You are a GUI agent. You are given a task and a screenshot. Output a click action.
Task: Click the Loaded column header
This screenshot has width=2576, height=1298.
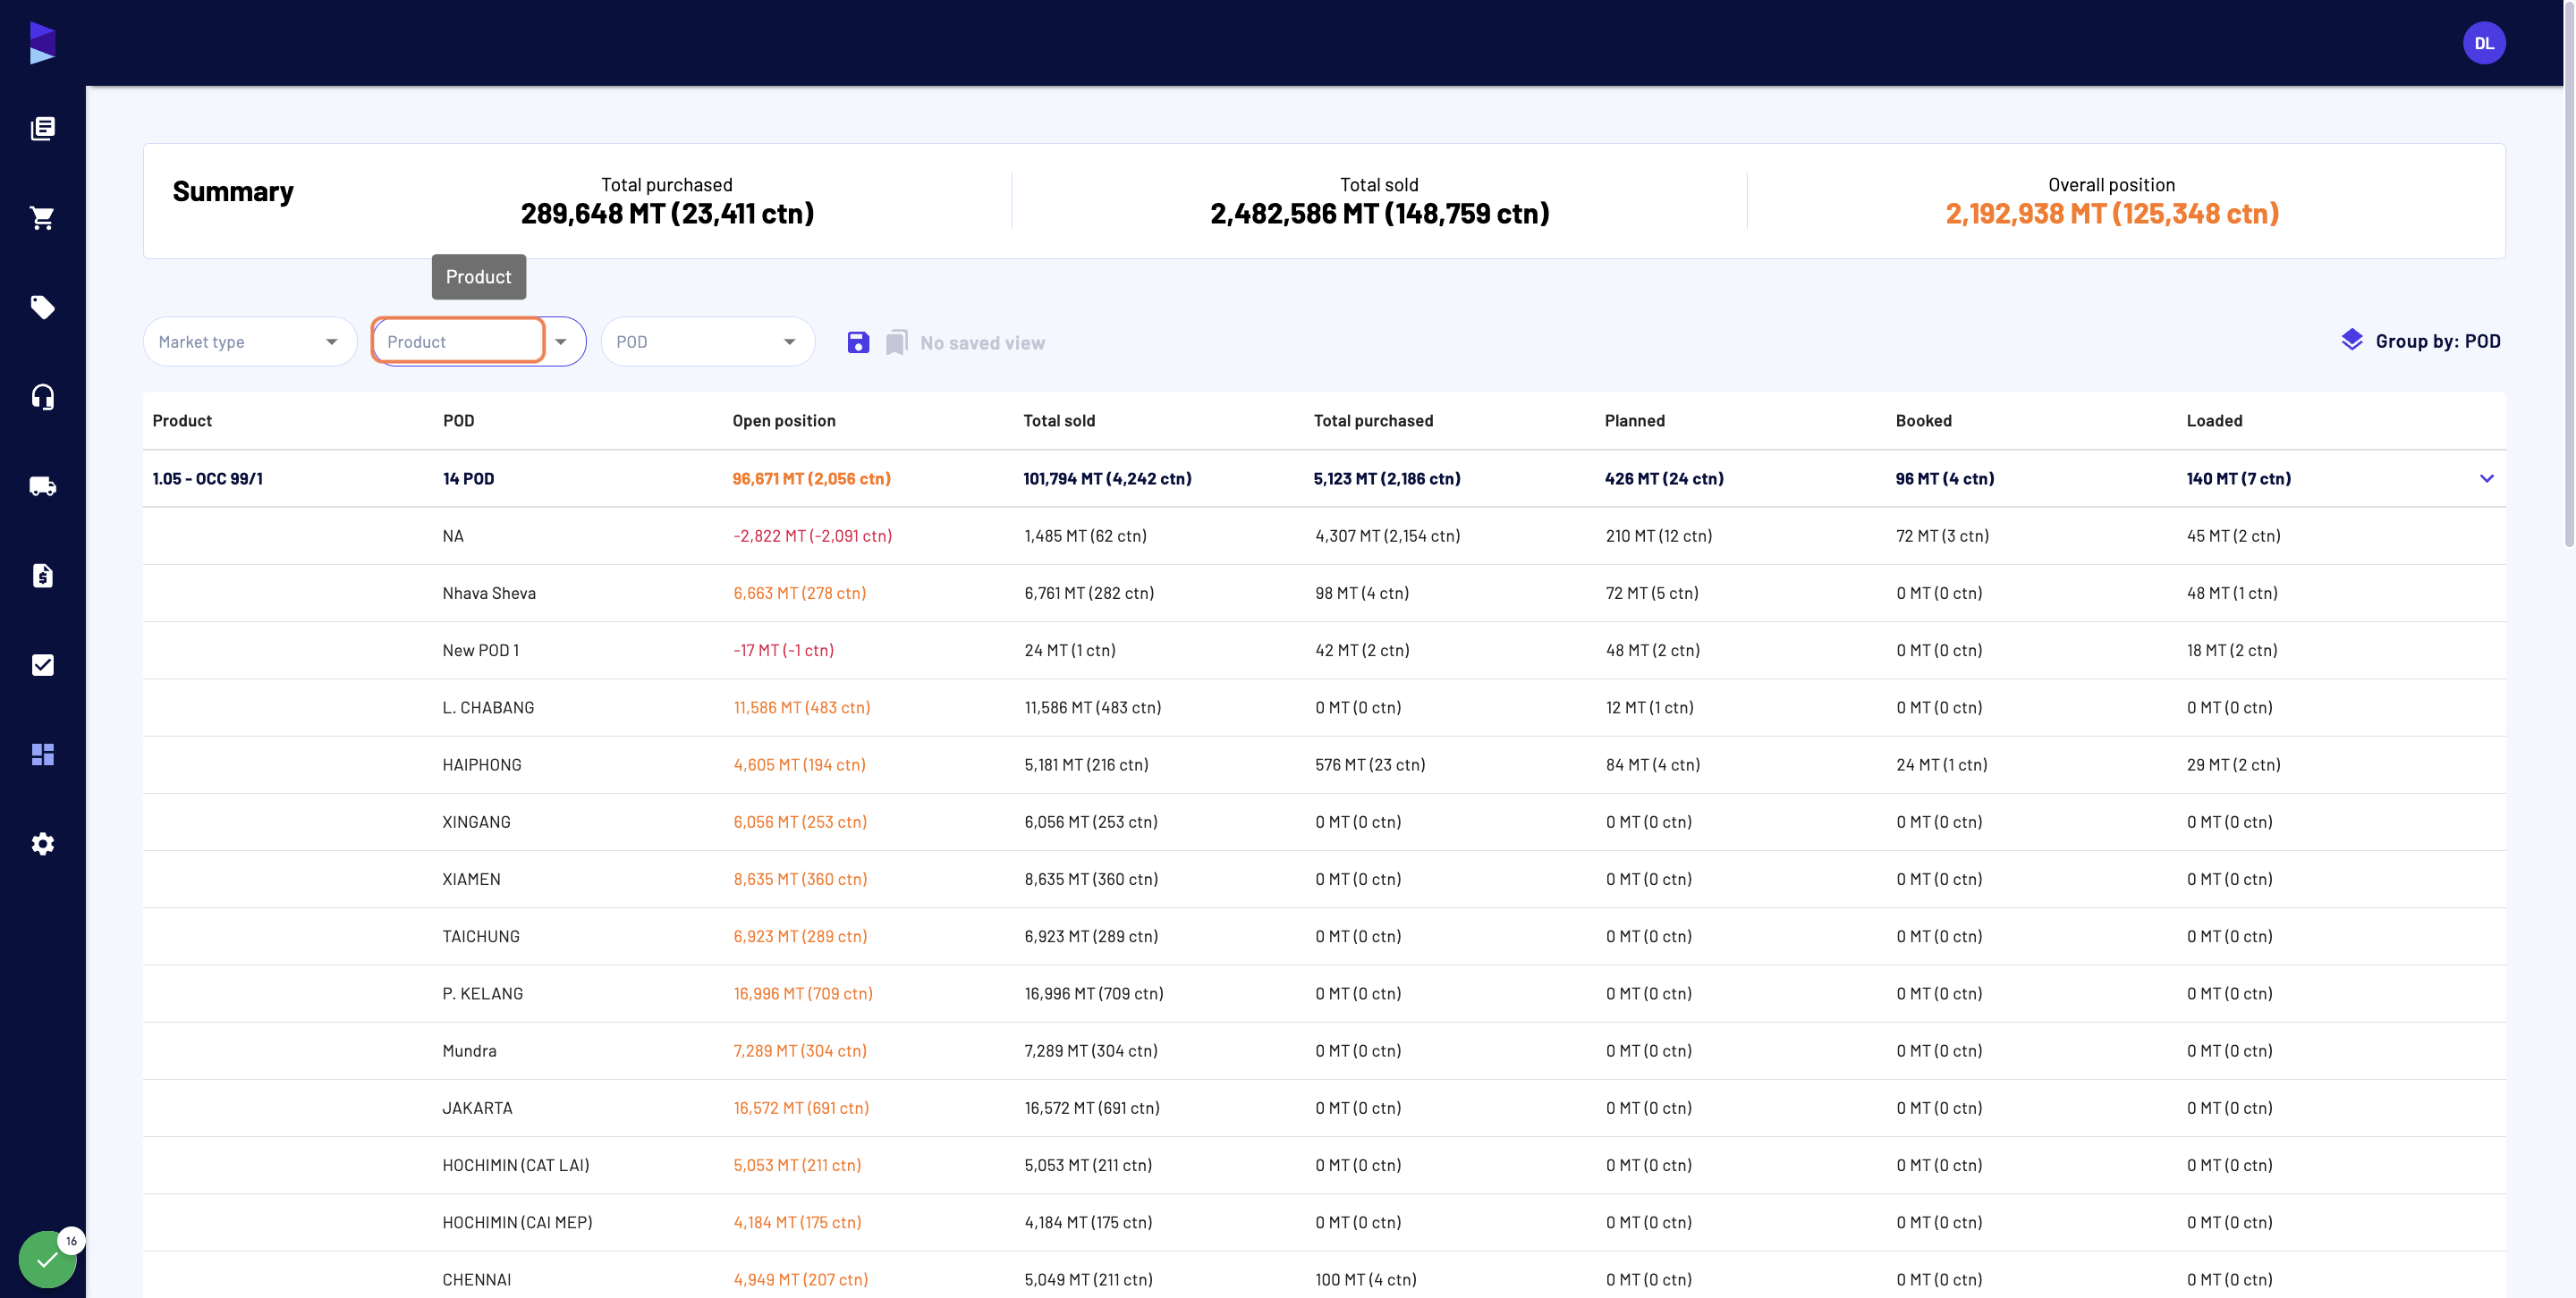[x=2214, y=421]
